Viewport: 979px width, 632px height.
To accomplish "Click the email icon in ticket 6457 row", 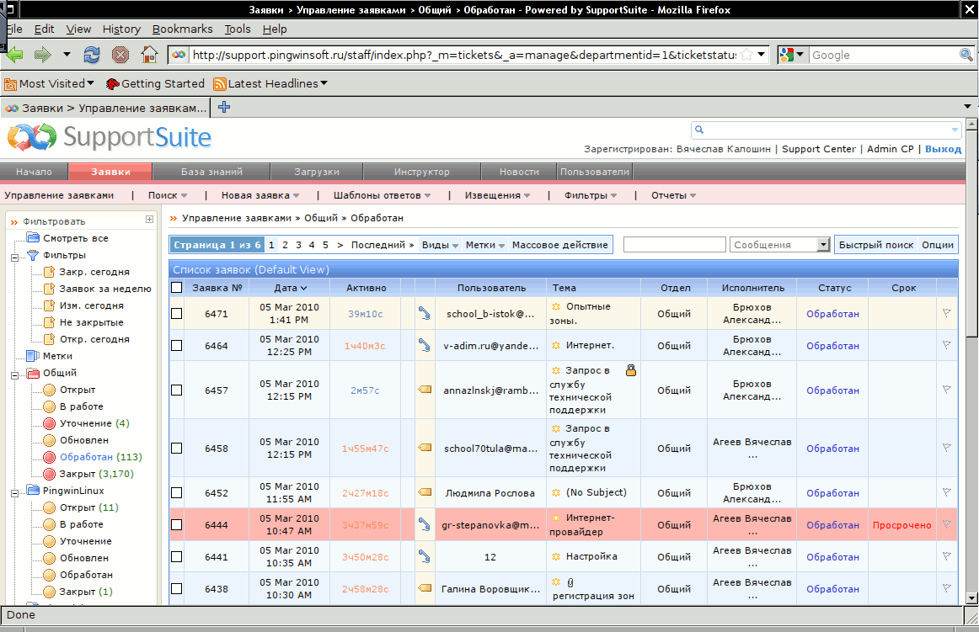I will [425, 390].
